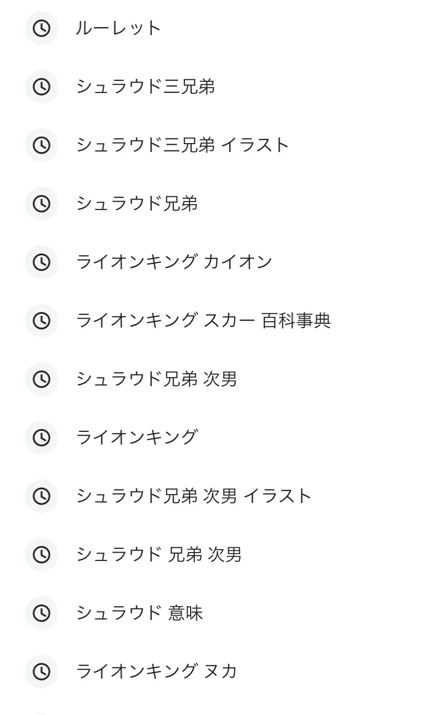The height and width of the screenshot is (715, 432).
Task: Tap the plain ライオンキング suggestion
Action: click(x=137, y=438)
